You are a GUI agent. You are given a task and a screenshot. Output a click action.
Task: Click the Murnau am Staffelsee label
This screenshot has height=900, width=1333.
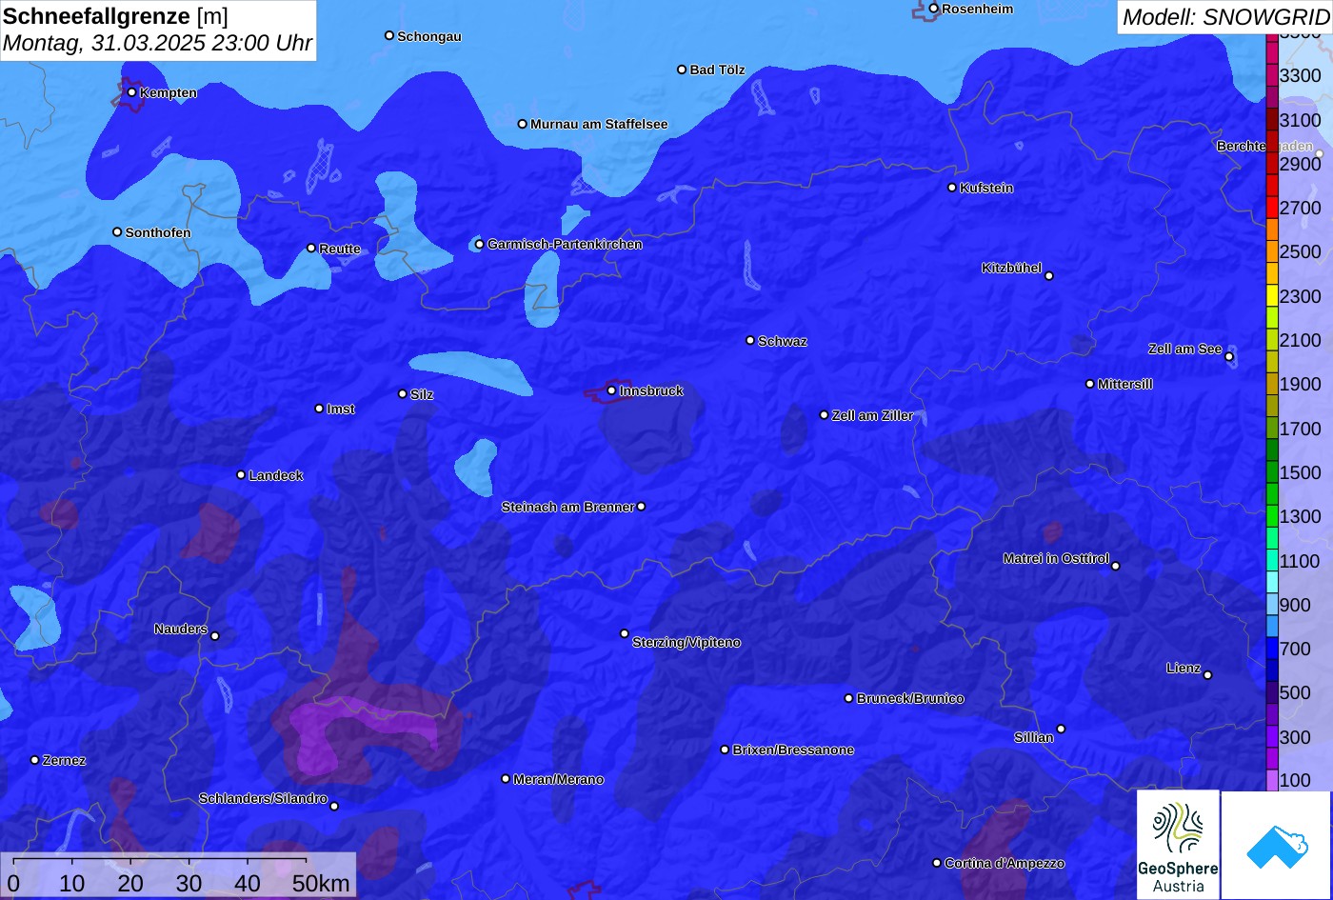(599, 124)
